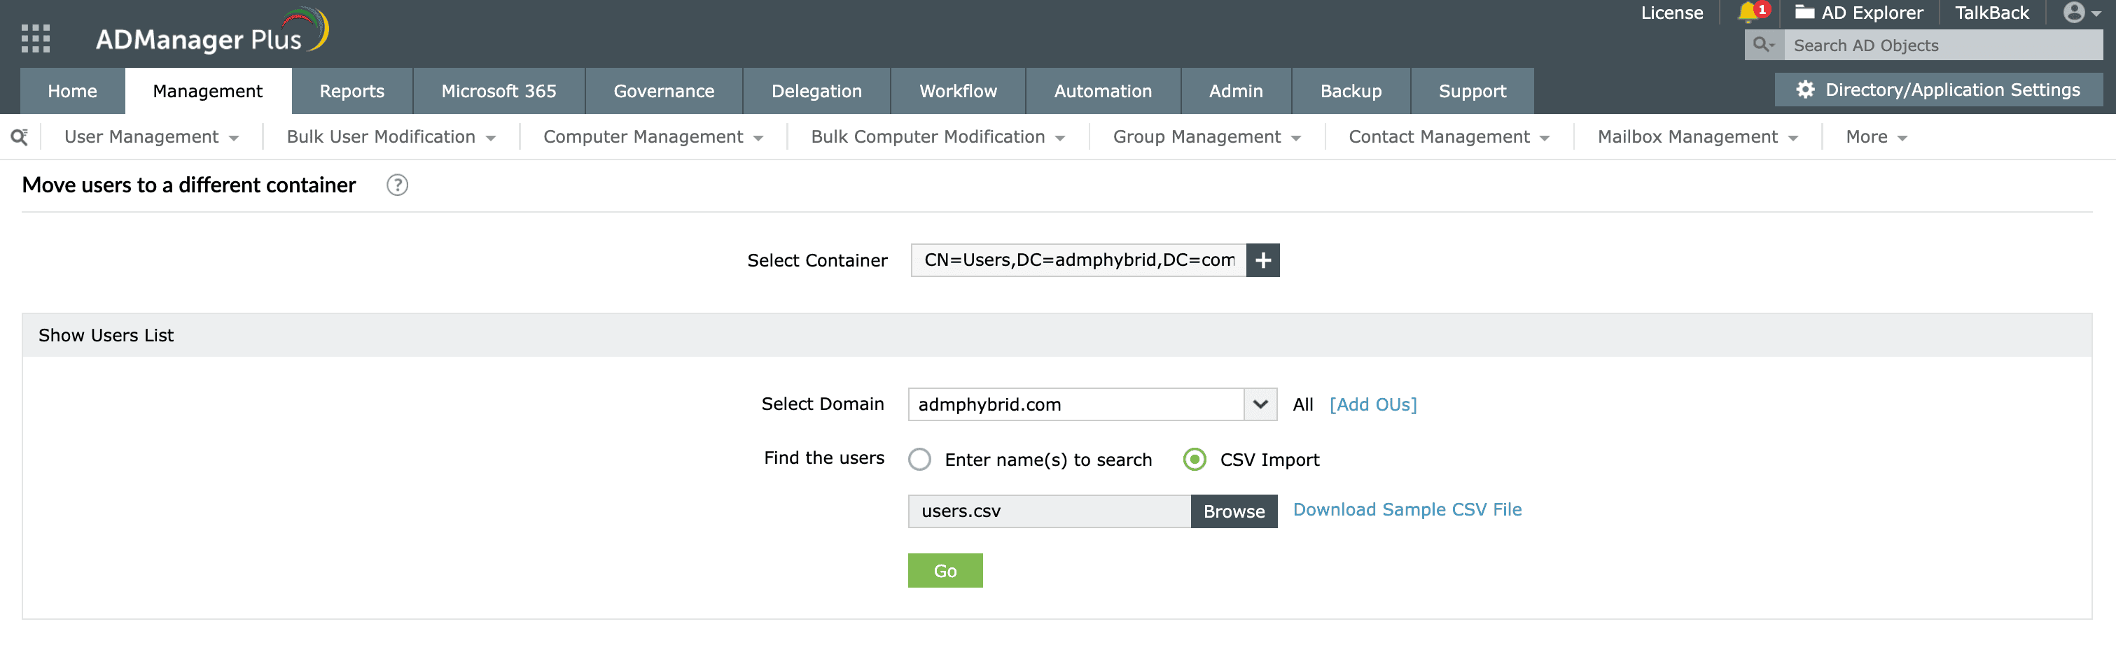Open the Admin tab
Image resolution: width=2116 pixels, height=645 pixels.
click(1235, 91)
